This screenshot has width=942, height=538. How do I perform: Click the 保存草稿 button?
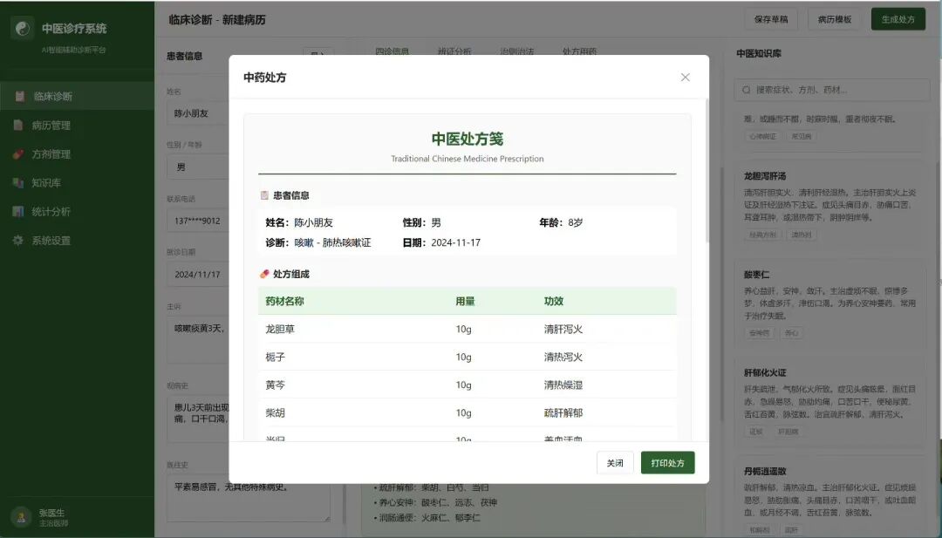point(770,18)
